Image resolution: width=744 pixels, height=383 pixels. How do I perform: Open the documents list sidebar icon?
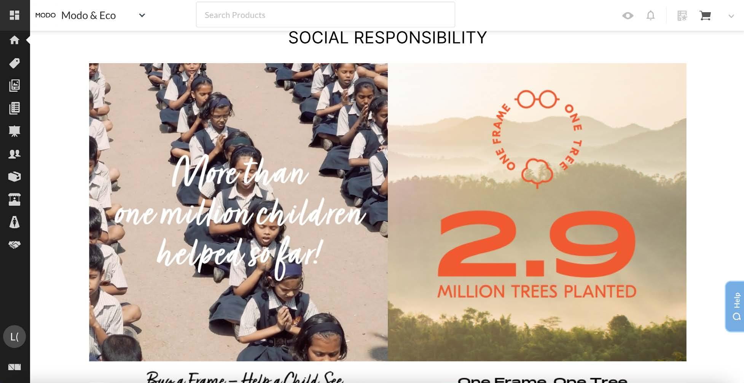[14, 108]
